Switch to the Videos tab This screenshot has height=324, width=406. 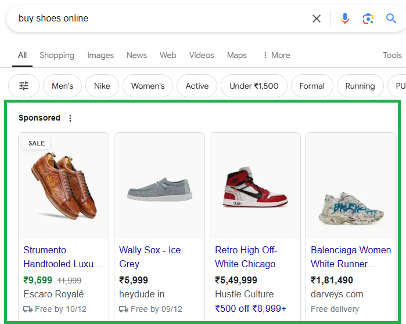(x=202, y=55)
